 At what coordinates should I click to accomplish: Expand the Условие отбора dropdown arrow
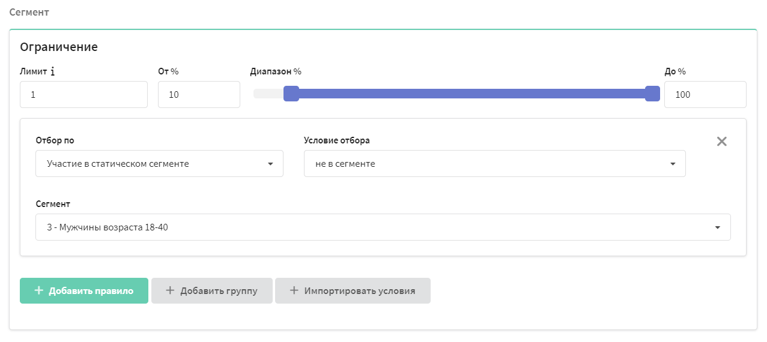[x=673, y=164]
